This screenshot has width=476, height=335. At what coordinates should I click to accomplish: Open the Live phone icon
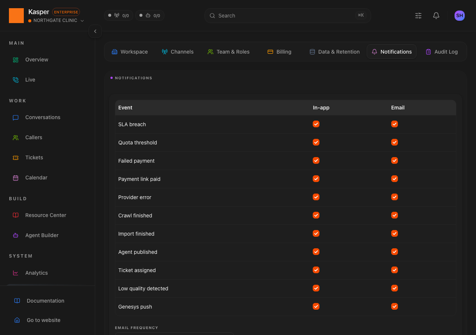pos(16,80)
